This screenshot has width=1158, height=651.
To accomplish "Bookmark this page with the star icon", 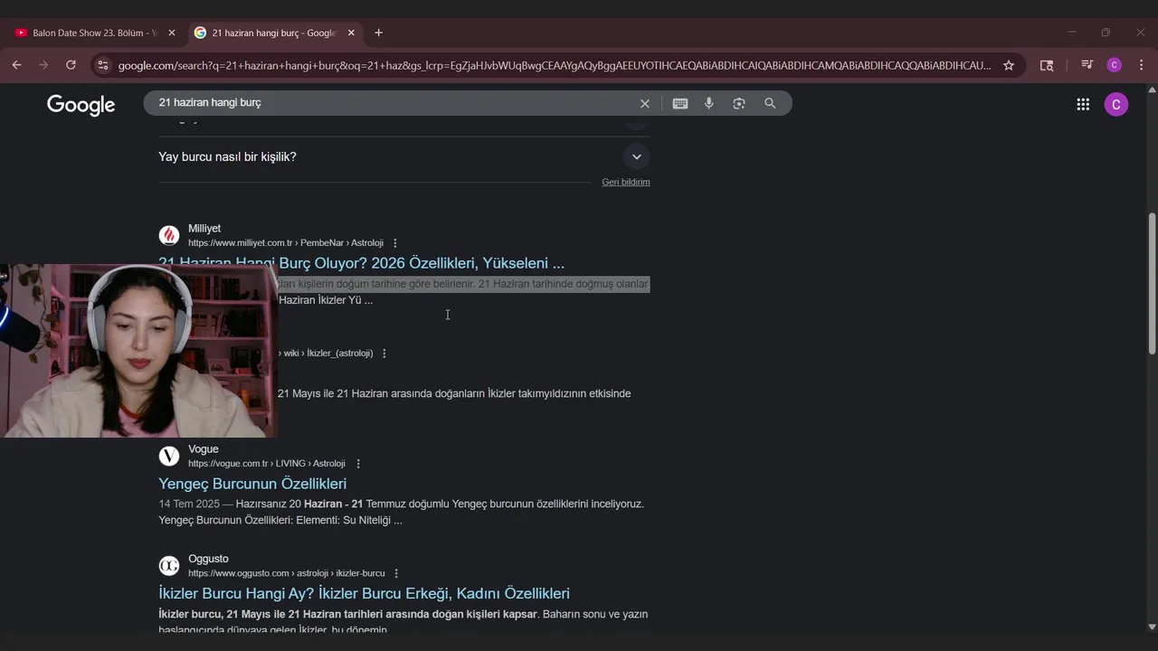I will pos(1009,65).
